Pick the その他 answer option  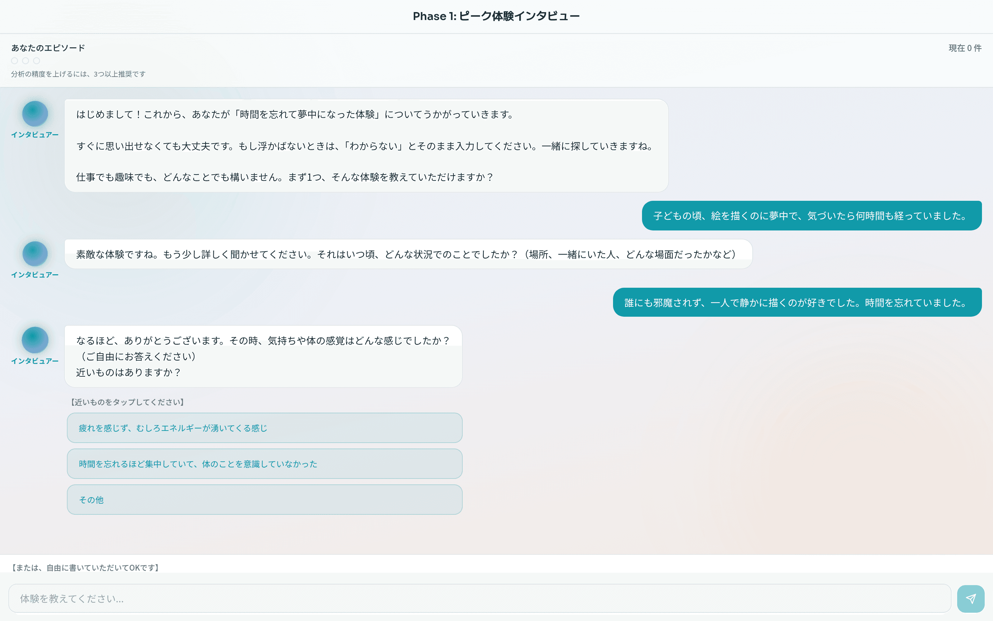click(x=265, y=500)
